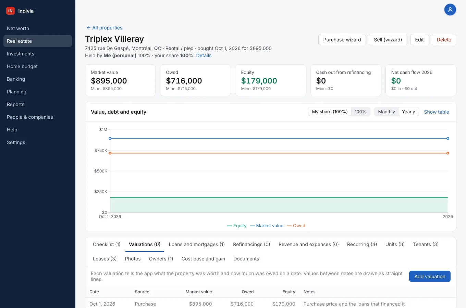Open the Banking section
This screenshot has width=466, height=308.
[38, 79]
